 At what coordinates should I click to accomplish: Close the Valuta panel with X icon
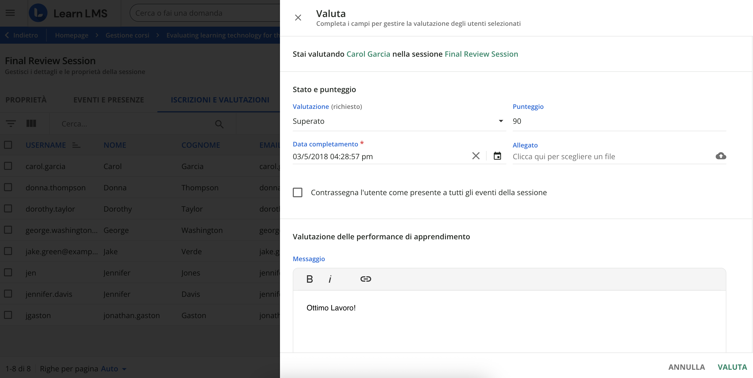[x=298, y=18]
